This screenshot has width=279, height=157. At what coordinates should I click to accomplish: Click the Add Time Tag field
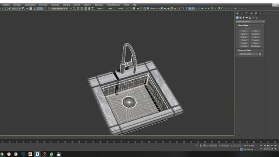tap(248, 149)
